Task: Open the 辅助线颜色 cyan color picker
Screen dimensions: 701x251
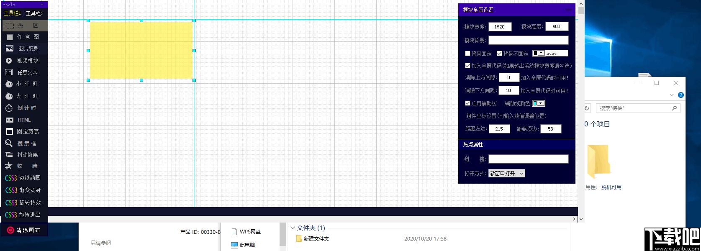Action: click(539, 103)
